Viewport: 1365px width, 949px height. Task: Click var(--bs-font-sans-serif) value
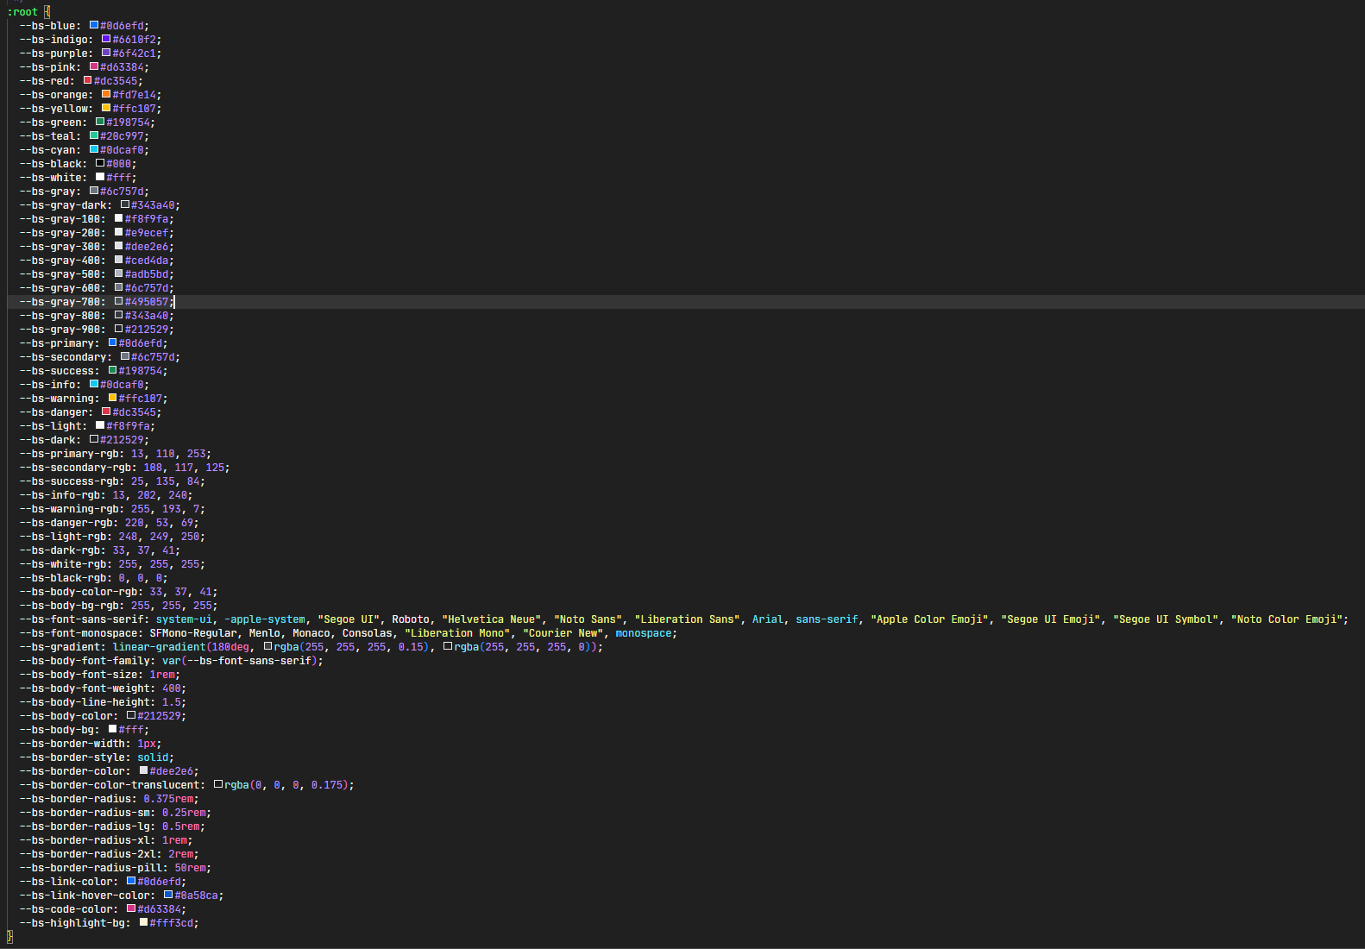pyautogui.click(x=240, y=661)
